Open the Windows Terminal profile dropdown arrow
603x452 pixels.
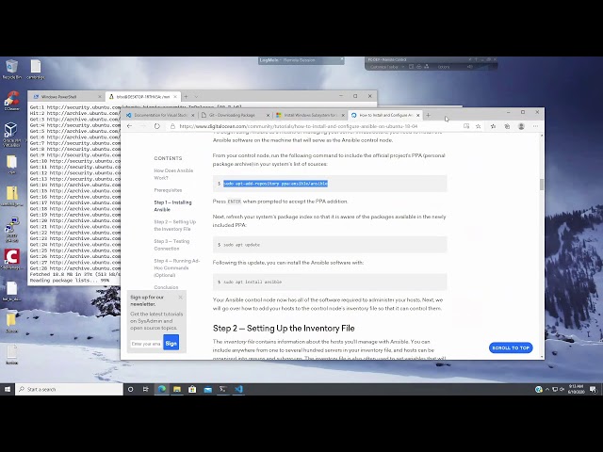196,96
